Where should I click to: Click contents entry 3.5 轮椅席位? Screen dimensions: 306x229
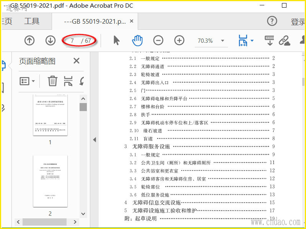tap(202, 187)
